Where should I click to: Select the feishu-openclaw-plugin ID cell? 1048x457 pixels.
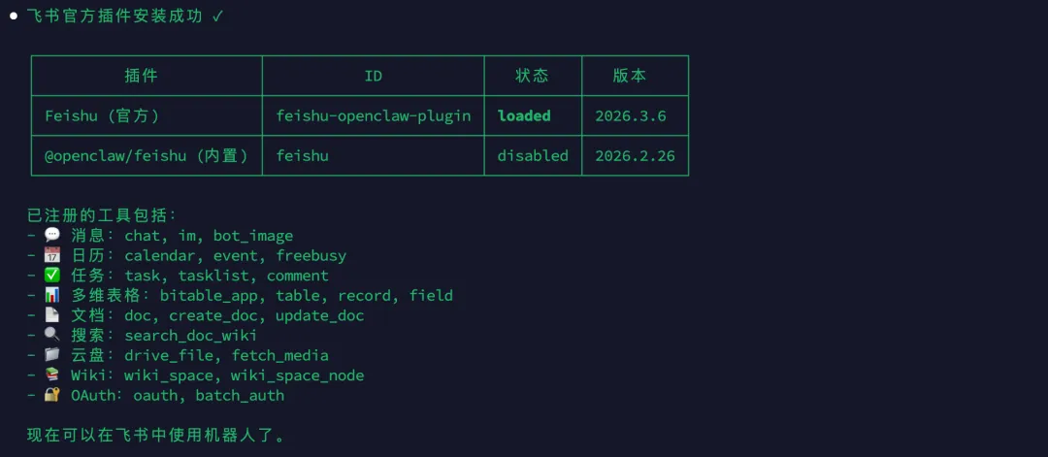(x=374, y=115)
